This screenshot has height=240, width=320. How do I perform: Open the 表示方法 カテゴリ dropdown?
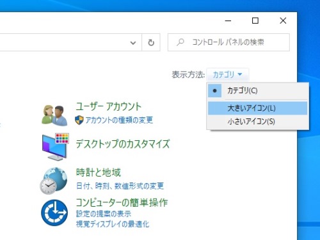[227, 74]
